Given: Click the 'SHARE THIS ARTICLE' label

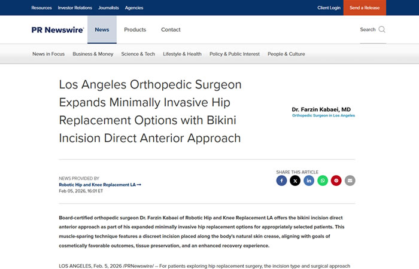Looking at the screenshot, I should [x=297, y=172].
